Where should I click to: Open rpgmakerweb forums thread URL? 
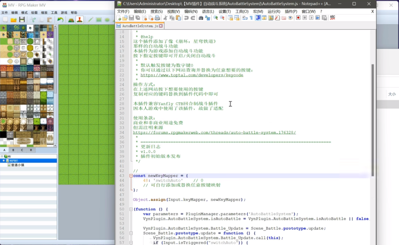click(214, 132)
